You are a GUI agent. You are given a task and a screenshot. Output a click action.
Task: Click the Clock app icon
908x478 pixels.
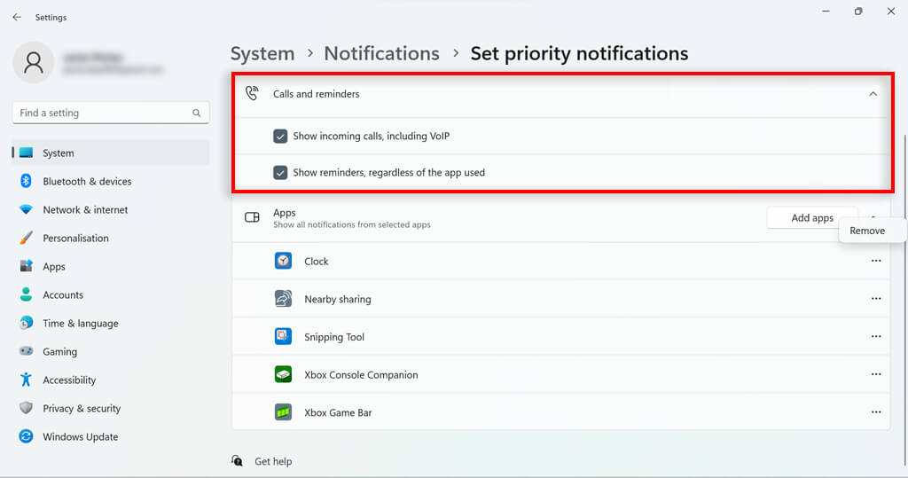[x=283, y=261]
